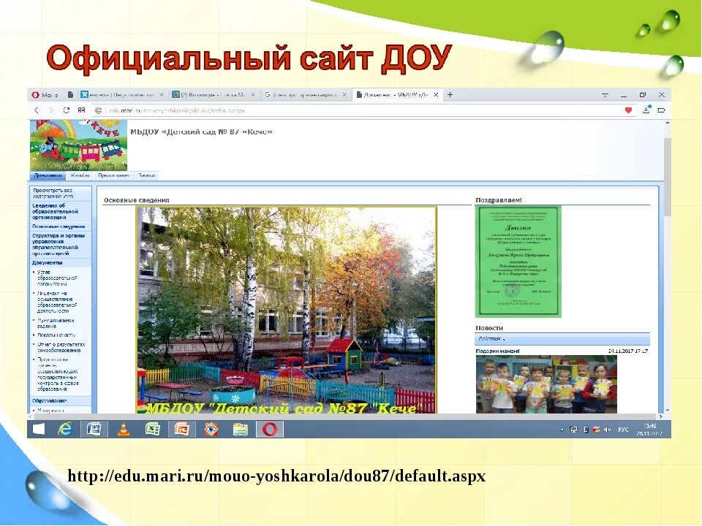Viewport: 702px width, 526px height.
Task: Click the kindergarten building photo
Action: click(287, 310)
